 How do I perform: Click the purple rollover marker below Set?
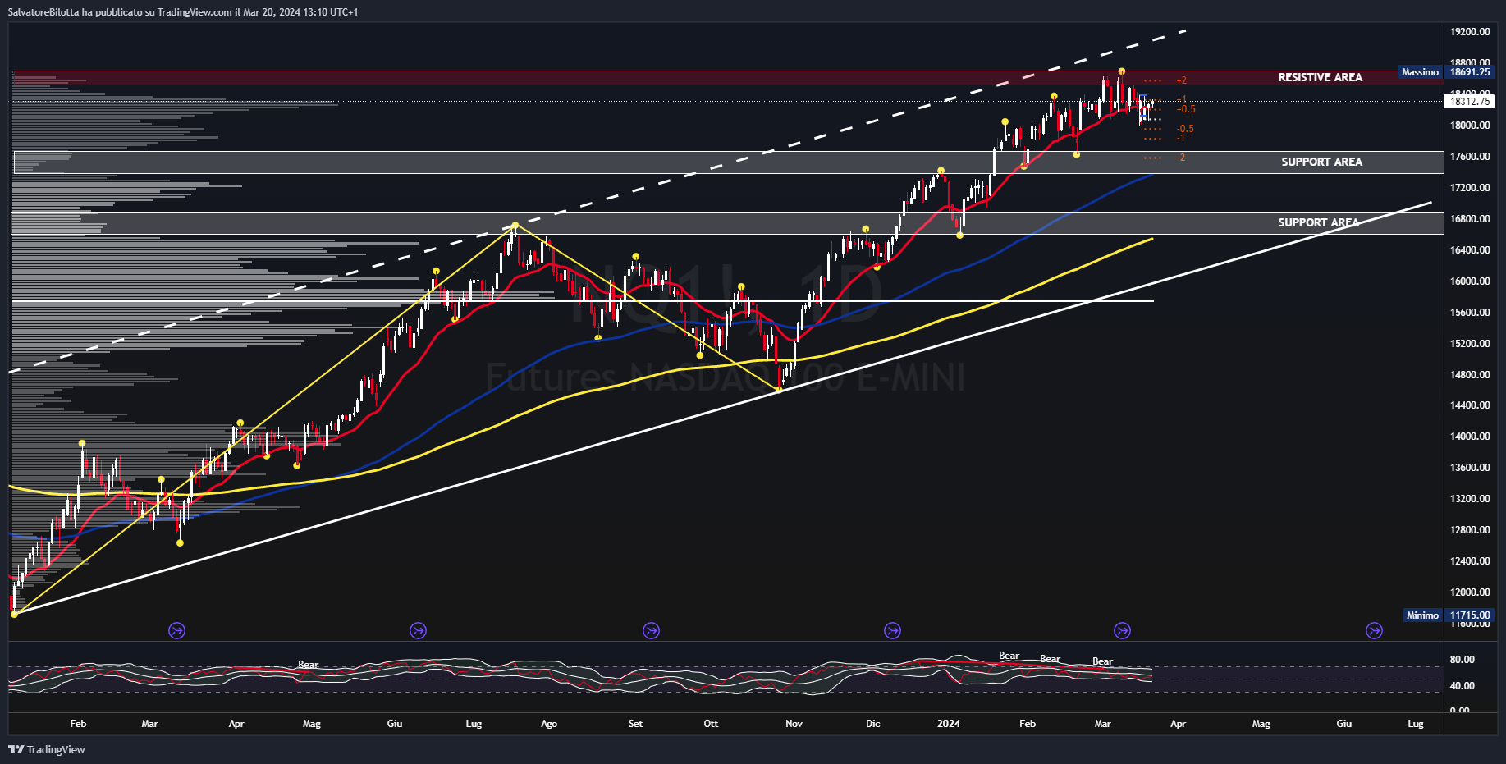(x=651, y=630)
